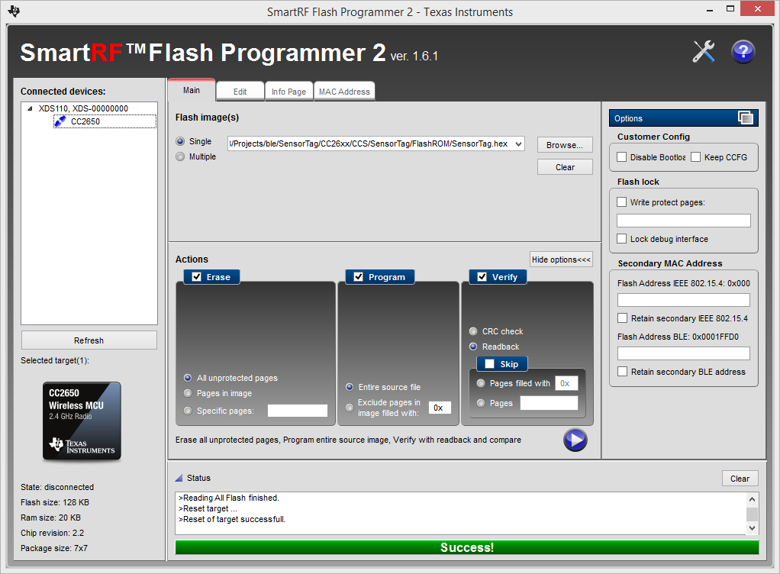Clear the Status log
Viewport: 780px width, 574px height.
740,479
